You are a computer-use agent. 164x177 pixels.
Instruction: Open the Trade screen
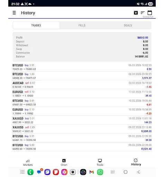[100, 162]
